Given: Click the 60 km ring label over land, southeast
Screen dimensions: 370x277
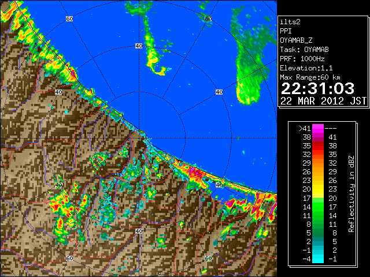Looking at the screenshot, I should pos(208,259).
